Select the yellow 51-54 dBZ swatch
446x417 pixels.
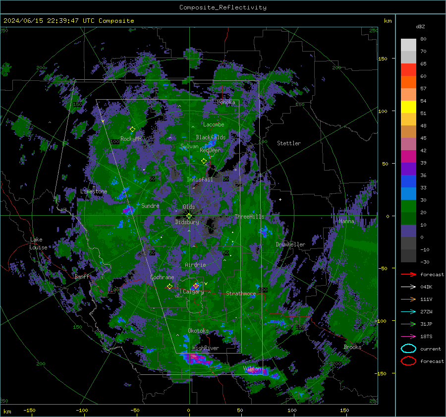tap(408, 107)
